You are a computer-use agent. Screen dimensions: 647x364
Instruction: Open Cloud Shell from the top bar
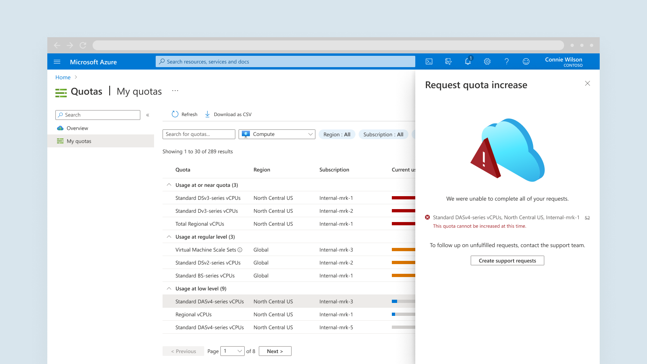pyautogui.click(x=429, y=61)
